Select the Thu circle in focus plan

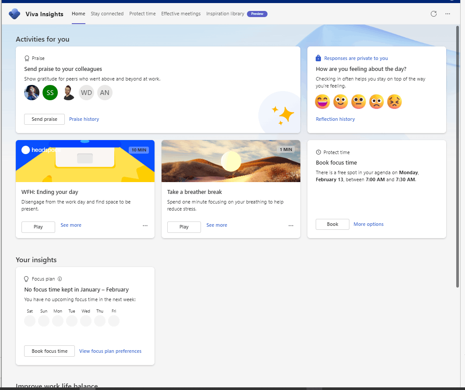[100, 321]
